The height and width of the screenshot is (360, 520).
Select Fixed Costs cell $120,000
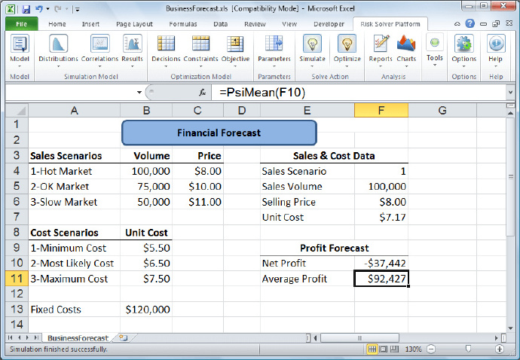click(146, 310)
